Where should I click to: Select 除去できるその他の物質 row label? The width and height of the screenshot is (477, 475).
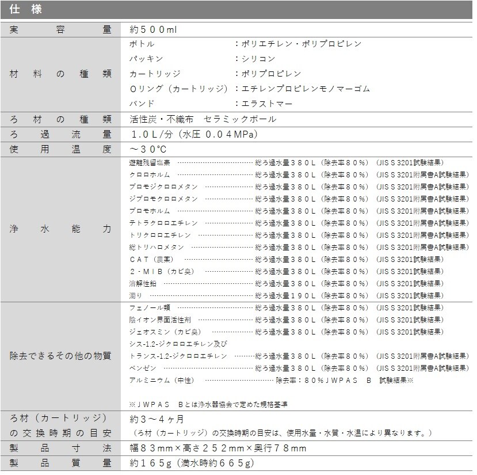coord(60,356)
